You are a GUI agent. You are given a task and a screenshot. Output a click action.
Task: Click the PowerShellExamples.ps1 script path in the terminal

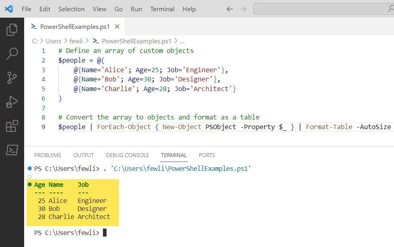[192, 169]
